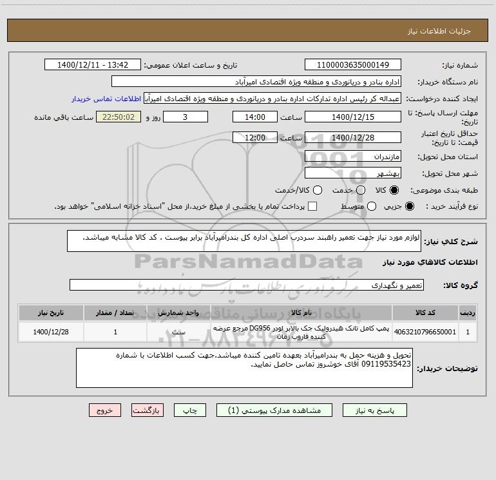Screen dimensions: 496x480
Task: Click the اطلاعات کالاهای مورد نیاز heading
Action: click(430, 262)
